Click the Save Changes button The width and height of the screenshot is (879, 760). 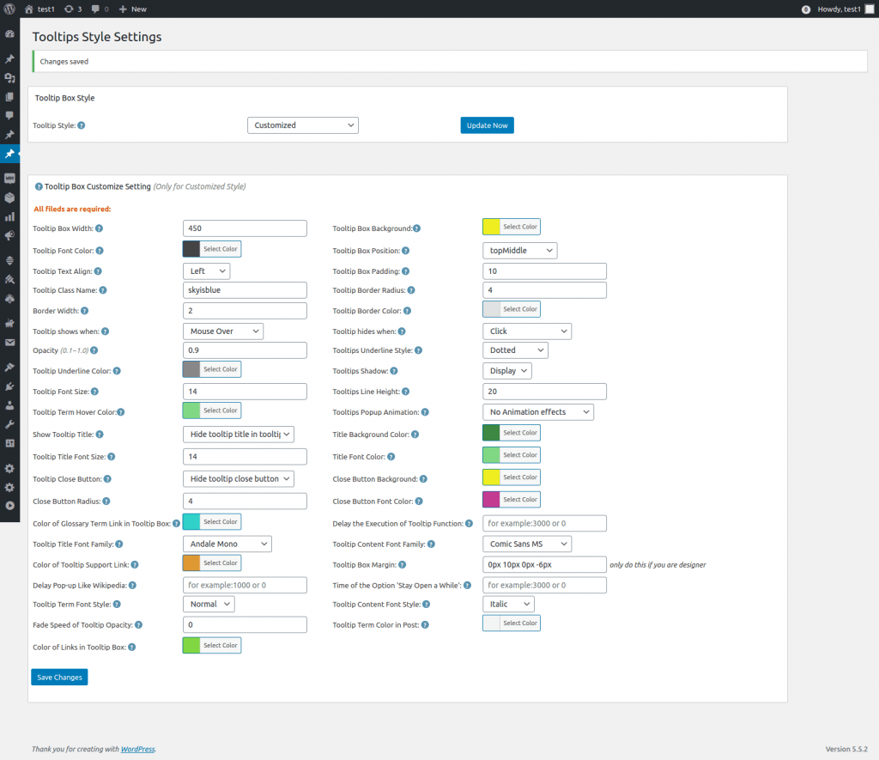pyautogui.click(x=59, y=678)
